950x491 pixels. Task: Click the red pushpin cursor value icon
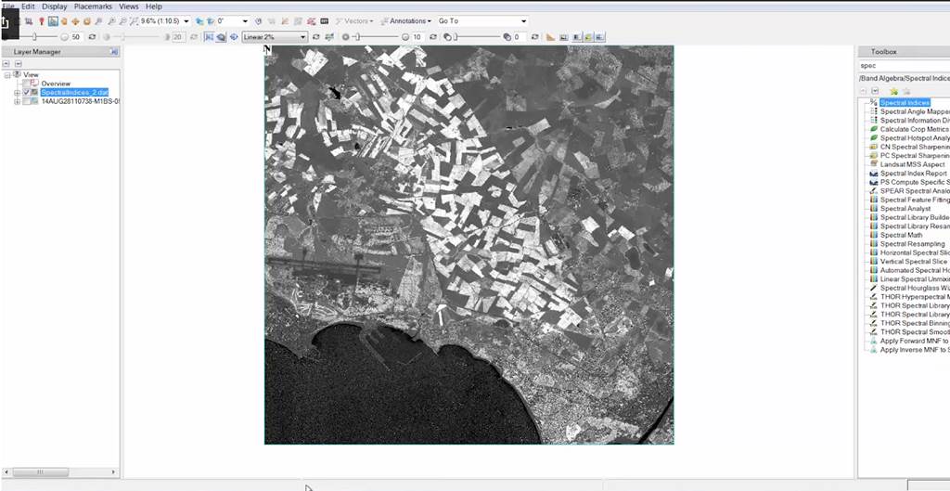coord(41,21)
